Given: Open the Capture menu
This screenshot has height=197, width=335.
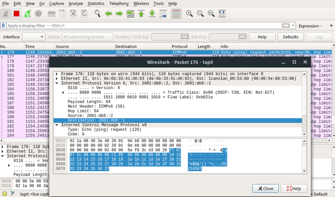Looking at the screenshot, I should pyautogui.click(x=57, y=3).
